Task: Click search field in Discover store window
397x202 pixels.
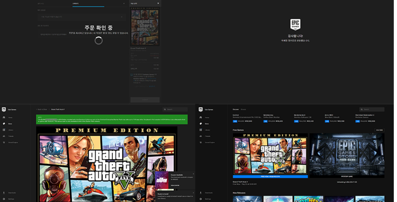Action: 372,110
